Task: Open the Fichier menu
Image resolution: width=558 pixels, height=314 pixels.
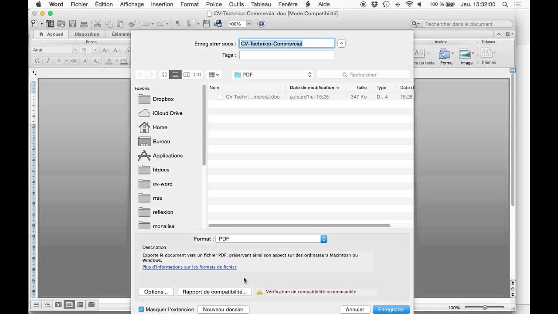Action: (x=79, y=4)
